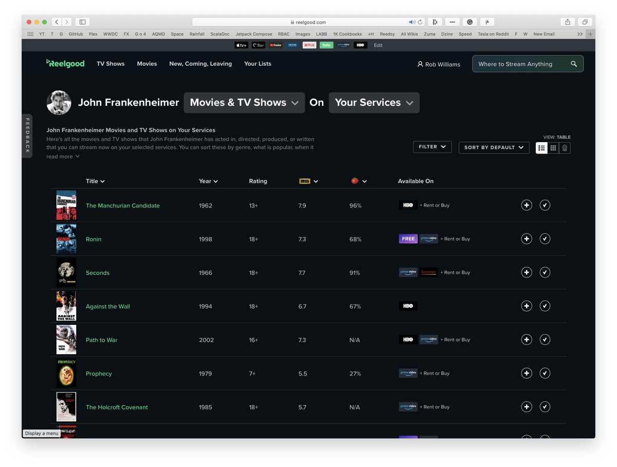Open the Your Services dropdown

click(x=374, y=103)
